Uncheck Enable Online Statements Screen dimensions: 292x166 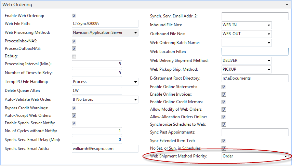point(224,87)
